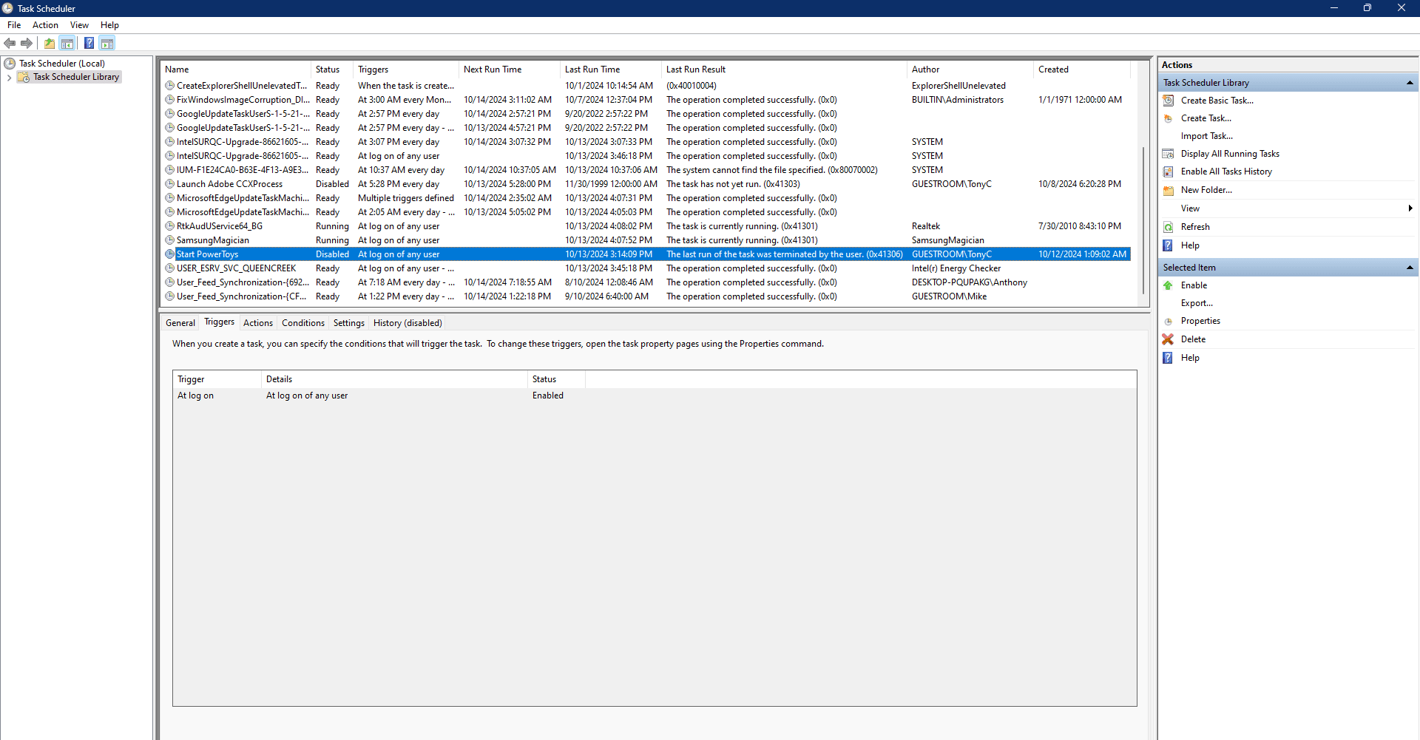Open the Action menu
This screenshot has width=1420, height=740.
(x=45, y=25)
